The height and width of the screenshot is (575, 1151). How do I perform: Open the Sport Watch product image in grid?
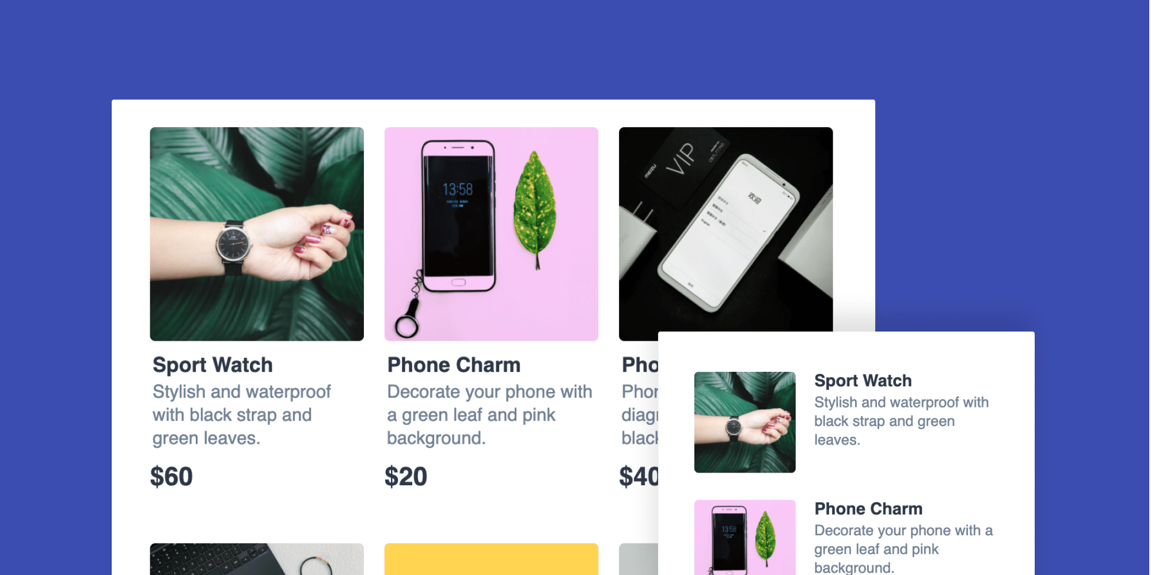(257, 234)
